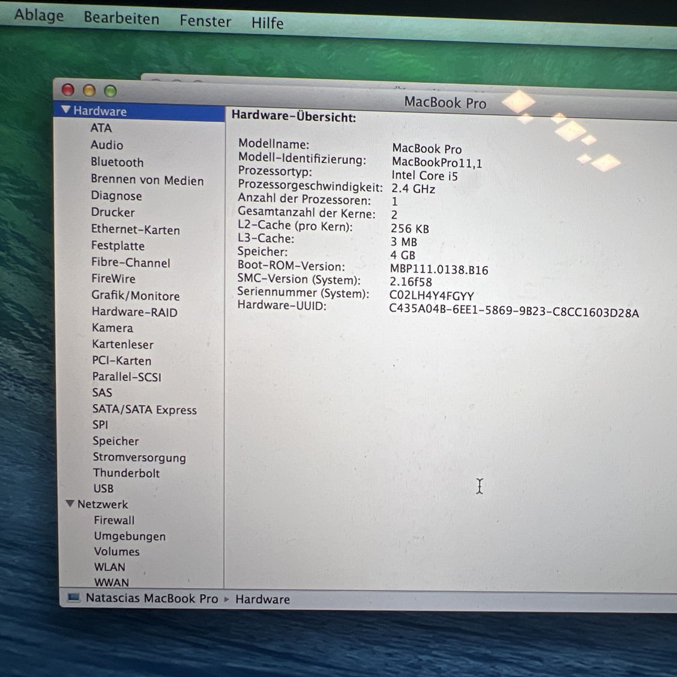Screen dimensions: 677x677
Task: Open Grafik/Monitore section
Action: pyautogui.click(x=136, y=295)
